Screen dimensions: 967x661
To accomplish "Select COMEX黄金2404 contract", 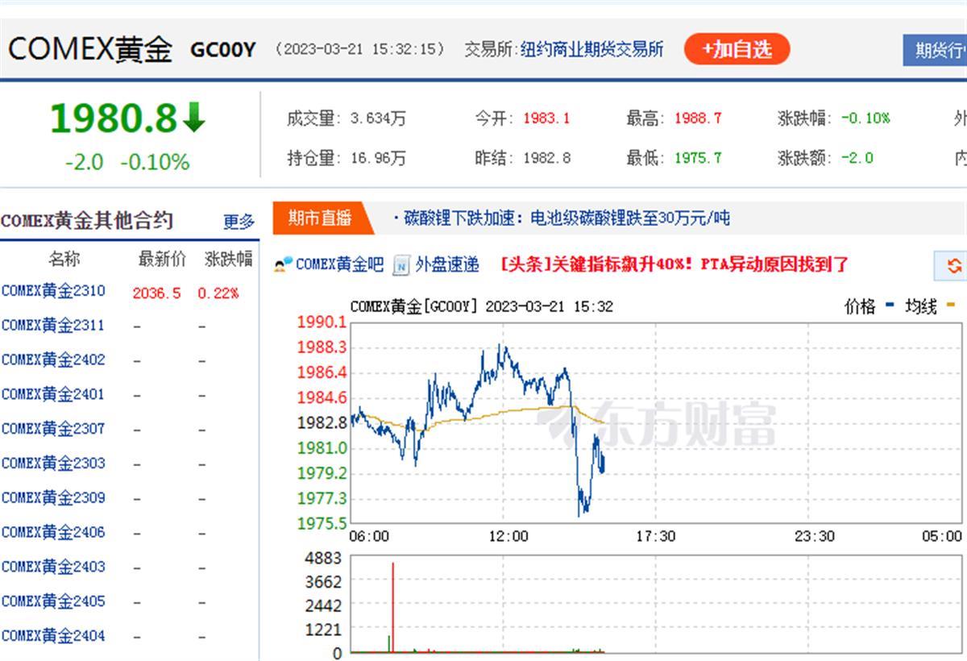I will click(x=53, y=636).
